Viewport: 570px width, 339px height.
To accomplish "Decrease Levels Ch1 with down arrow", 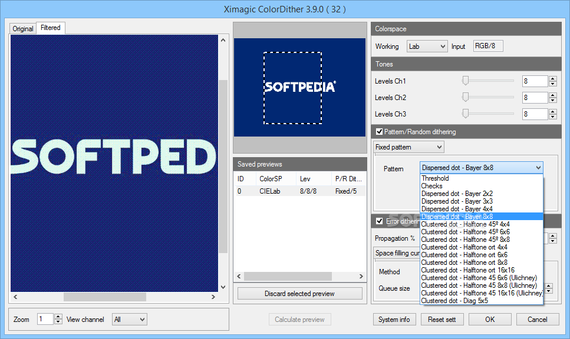I will click(x=553, y=84).
